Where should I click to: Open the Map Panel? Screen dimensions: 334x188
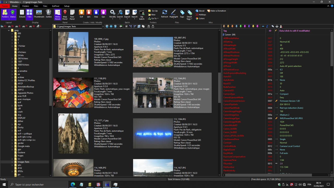pyautogui.click(x=65, y=14)
